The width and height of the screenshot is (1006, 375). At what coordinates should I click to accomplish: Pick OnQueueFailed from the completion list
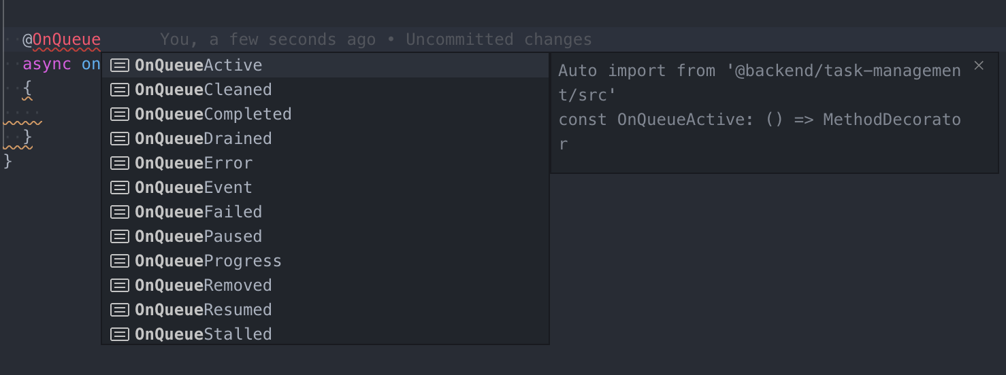325,212
